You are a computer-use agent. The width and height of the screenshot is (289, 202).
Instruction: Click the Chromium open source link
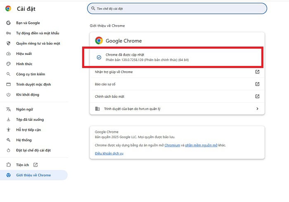pos(172,145)
